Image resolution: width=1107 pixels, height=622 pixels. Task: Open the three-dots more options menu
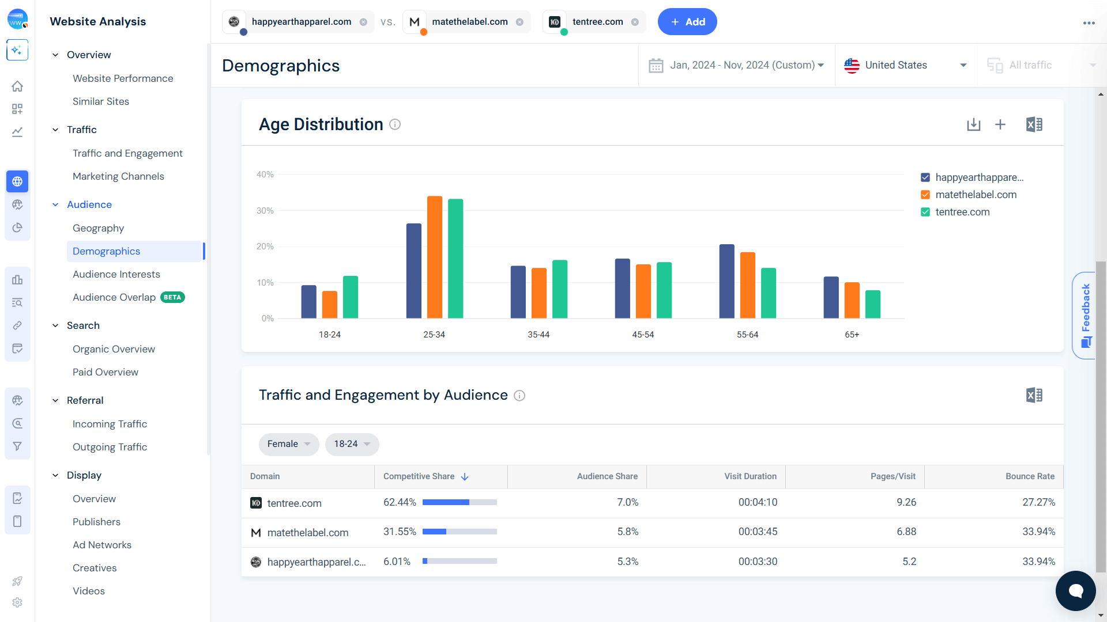click(x=1089, y=23)
